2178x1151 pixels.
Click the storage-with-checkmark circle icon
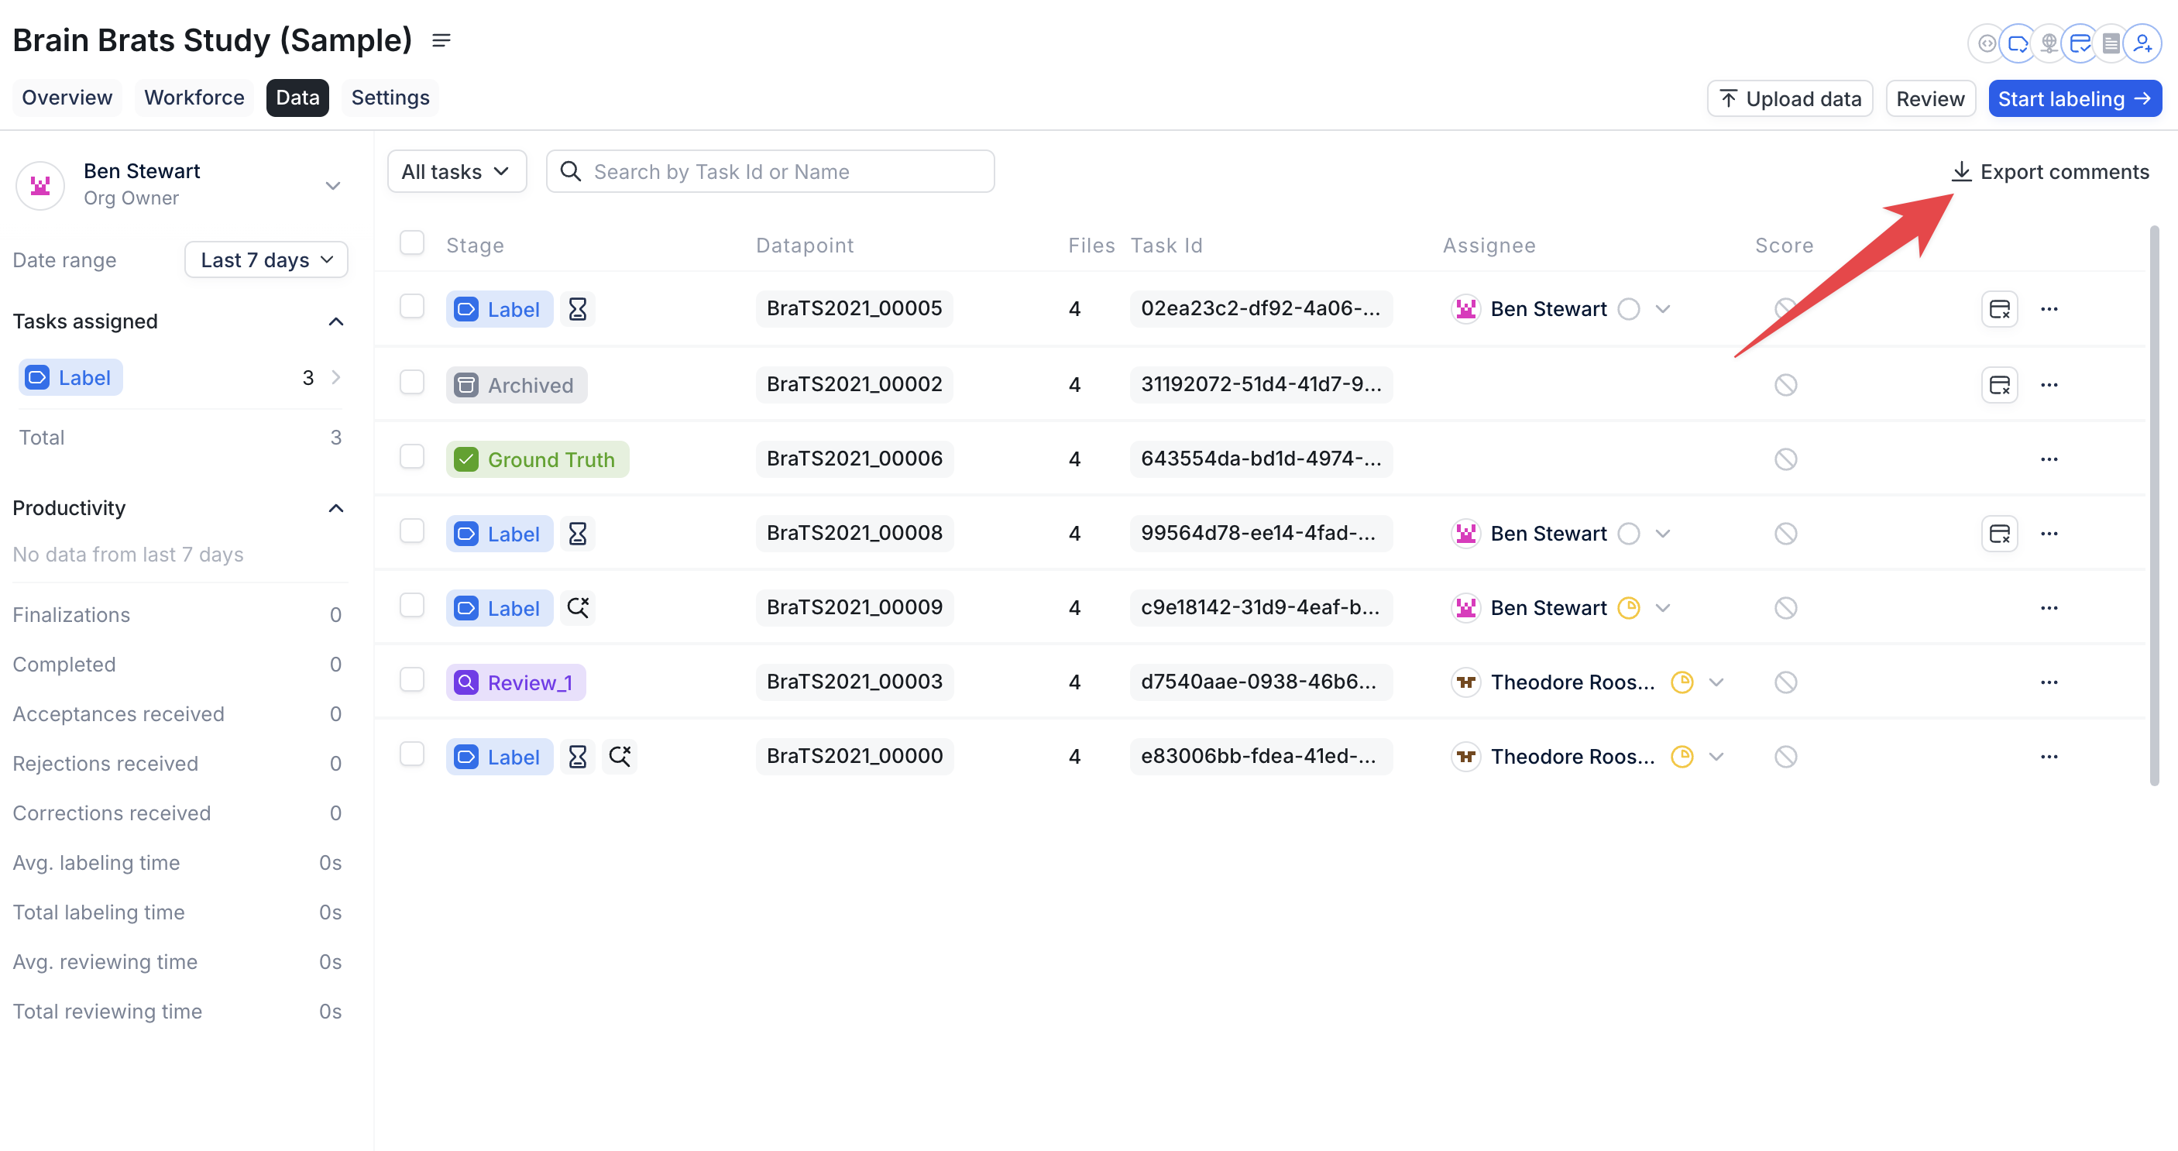[x=2080, y=43]
